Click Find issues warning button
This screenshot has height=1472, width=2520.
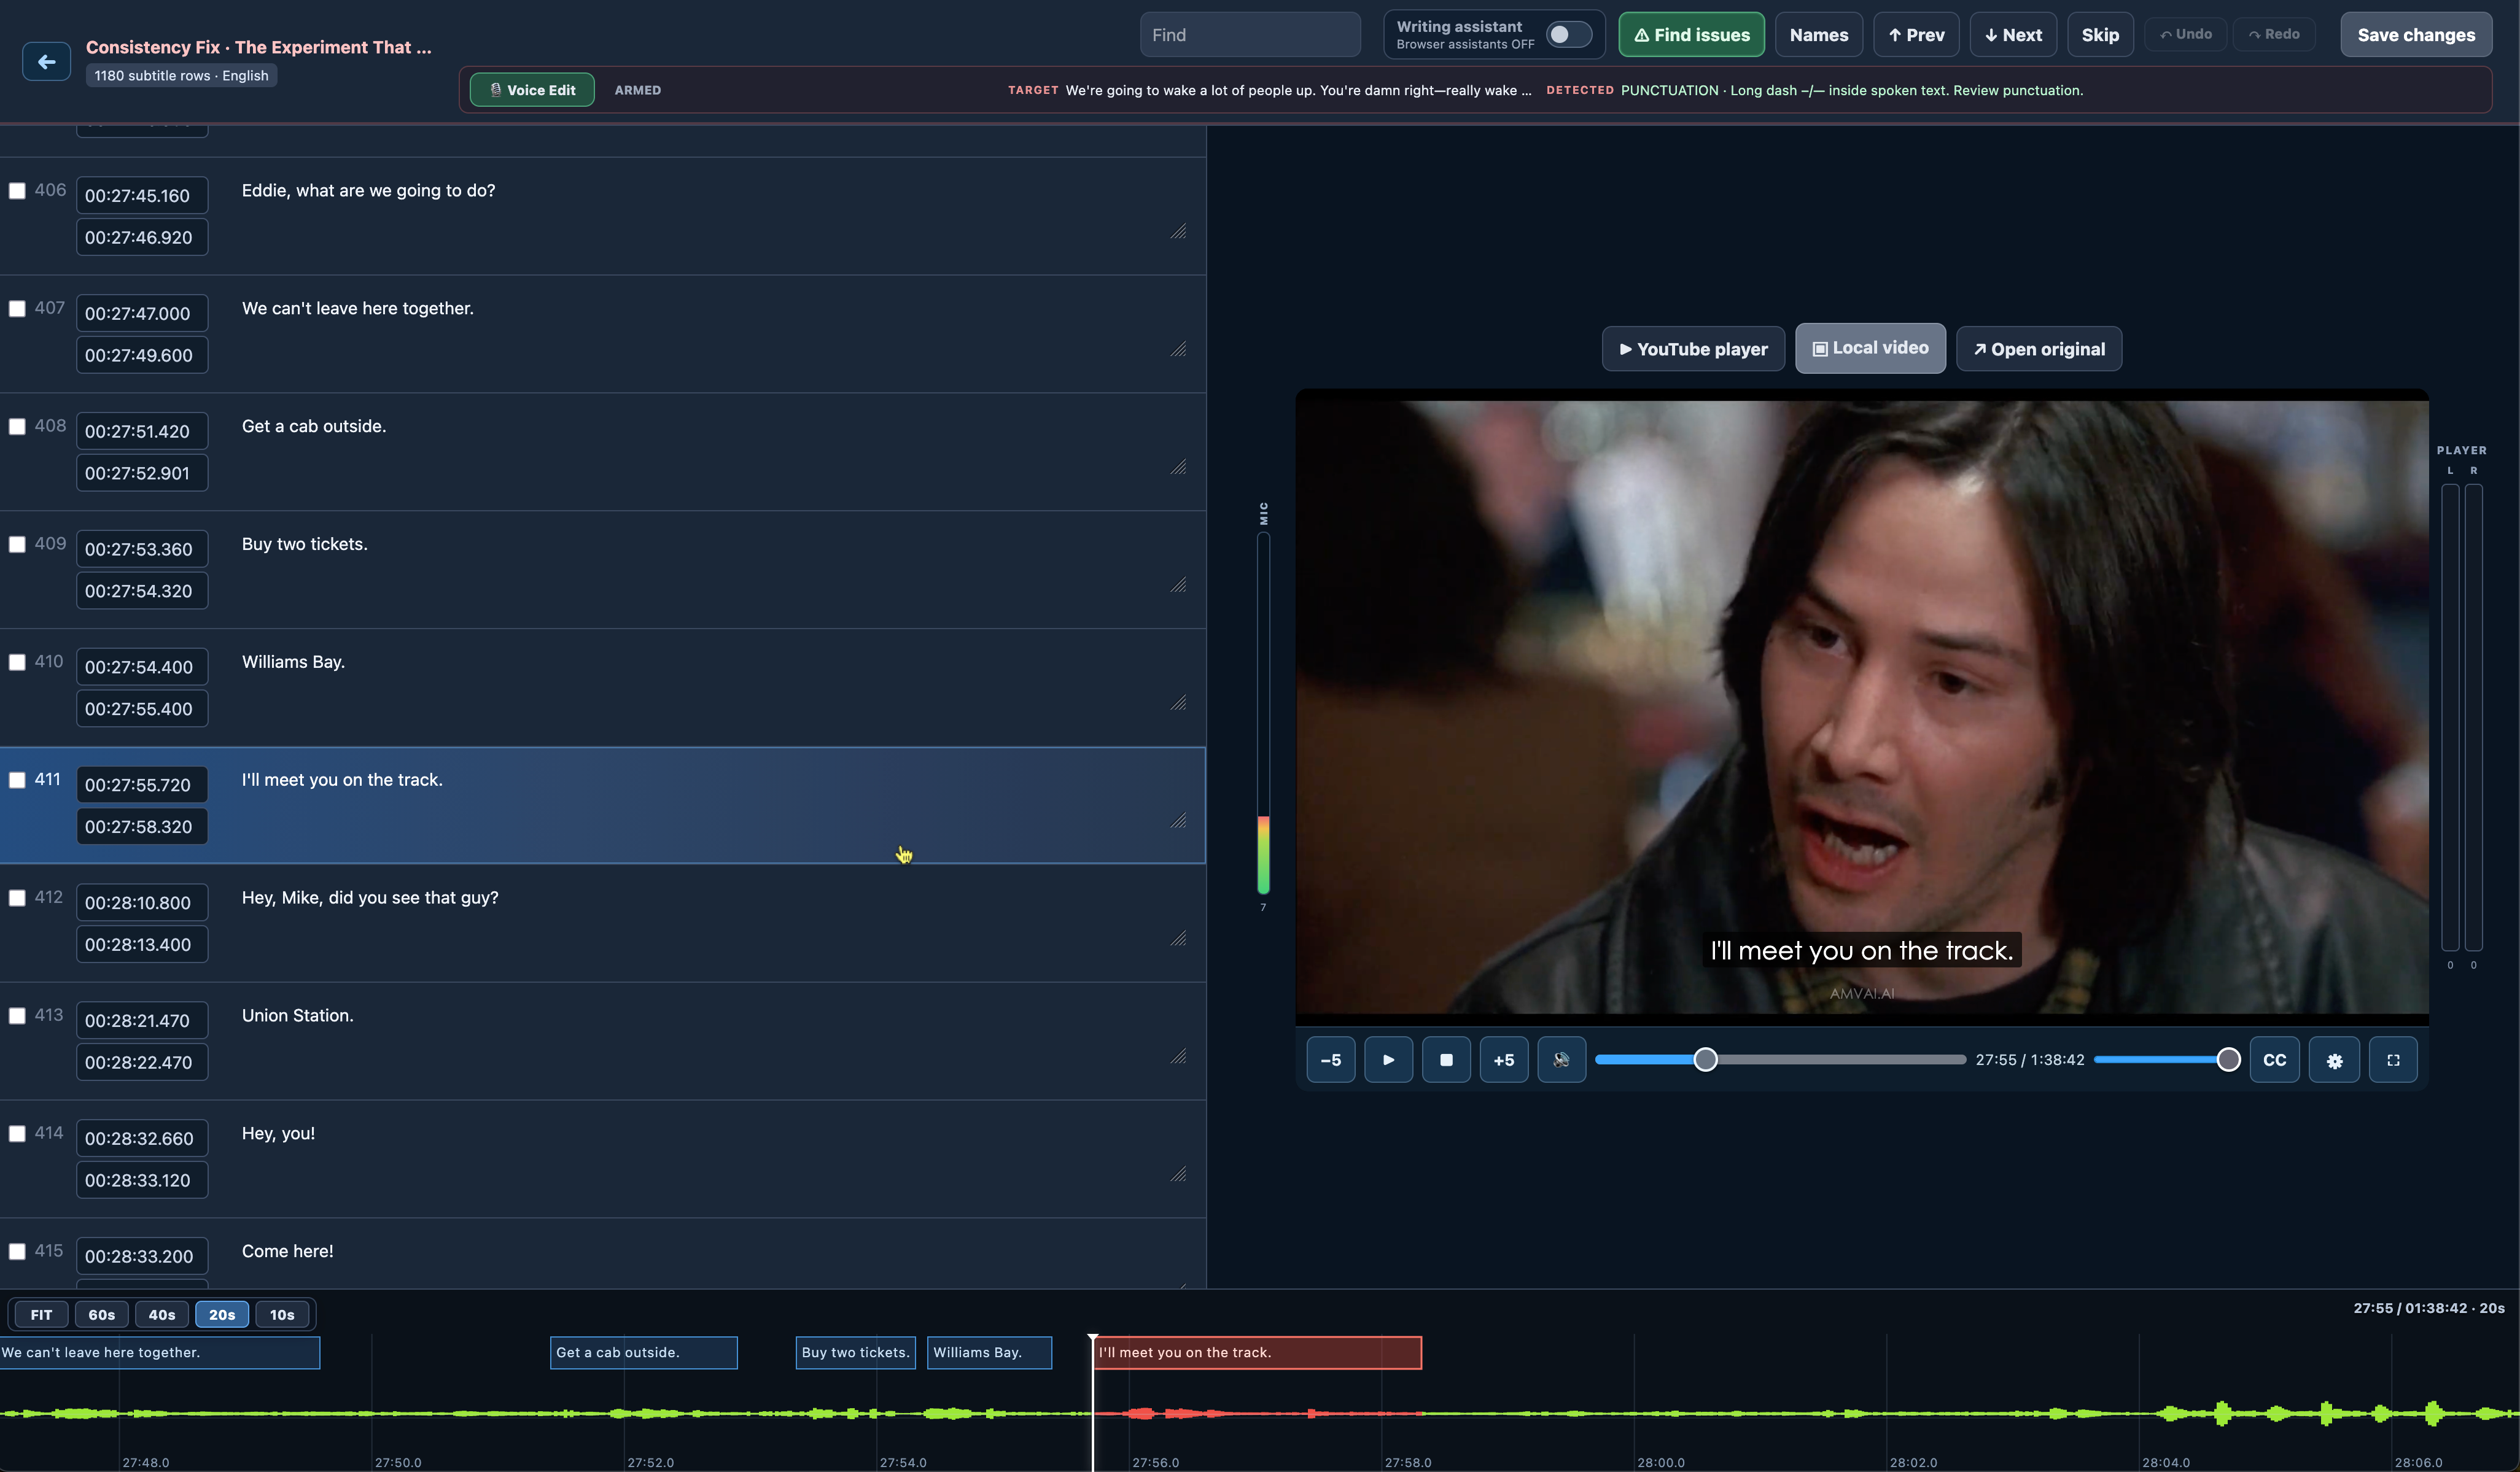1691,35
